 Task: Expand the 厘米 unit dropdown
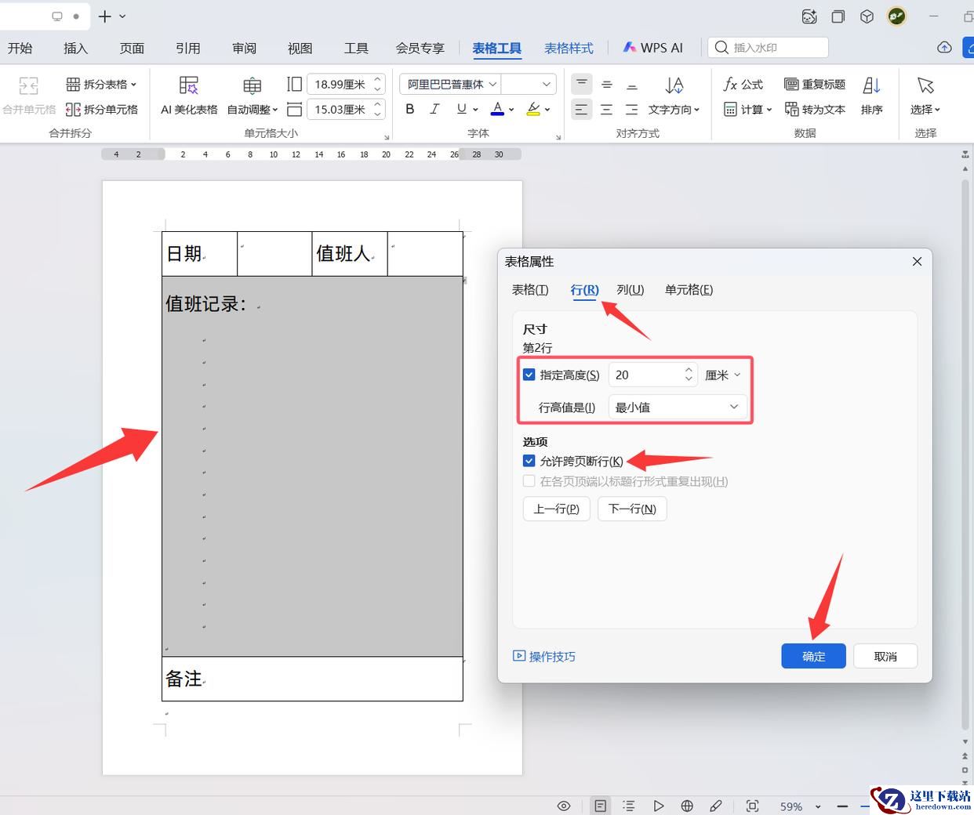(x=722, y=375)
